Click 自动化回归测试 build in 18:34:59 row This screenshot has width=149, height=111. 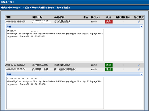62,22
